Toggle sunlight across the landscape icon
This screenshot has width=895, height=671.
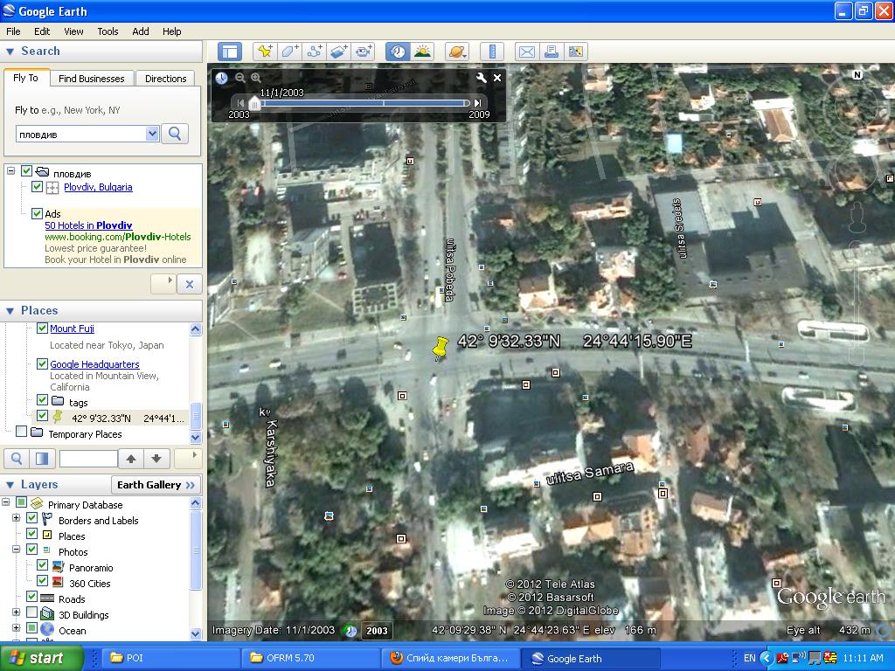pos(423,52)
